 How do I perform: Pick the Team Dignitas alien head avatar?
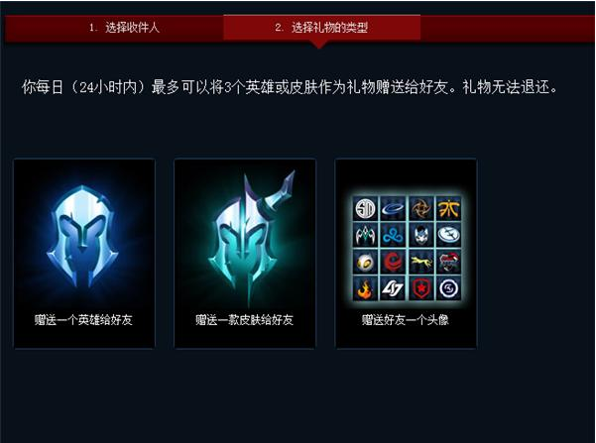(x=365, y=262)
